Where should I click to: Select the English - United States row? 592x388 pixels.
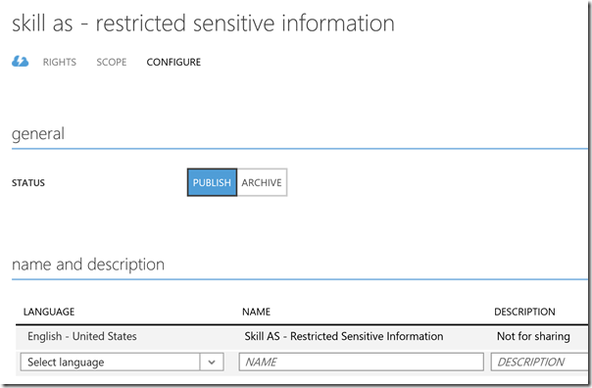point(302,336)
